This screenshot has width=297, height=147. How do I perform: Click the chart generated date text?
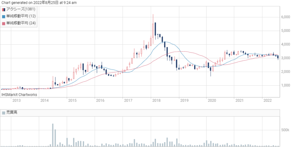tap(39, 3)
